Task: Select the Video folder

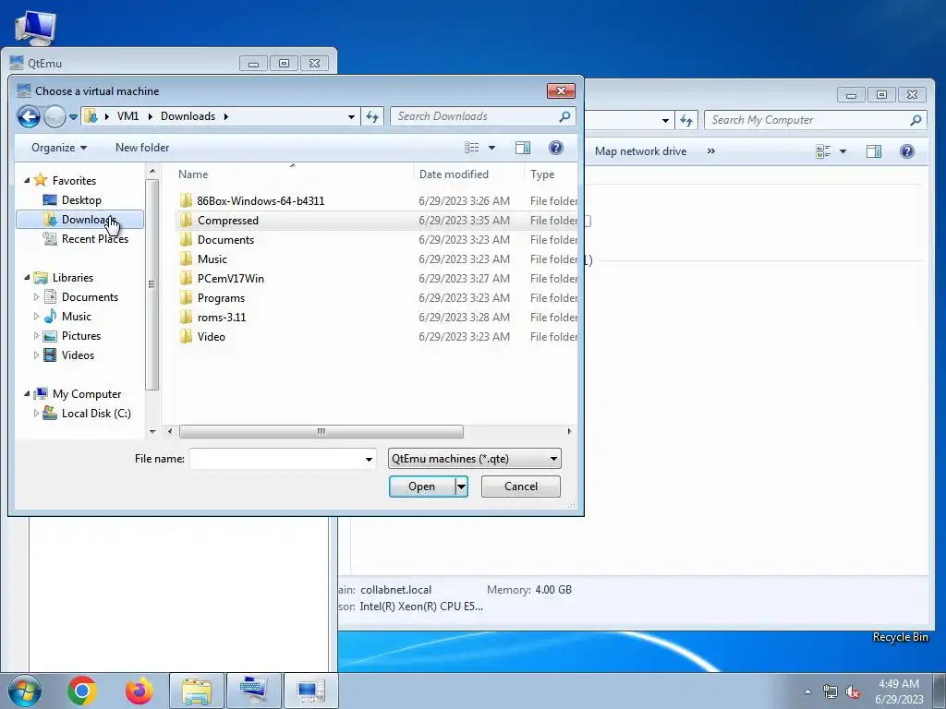Action: [212, 336]
